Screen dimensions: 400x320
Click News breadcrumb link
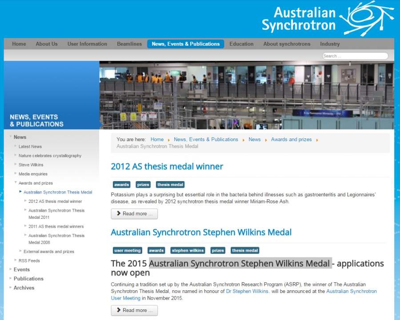(255, 139)
